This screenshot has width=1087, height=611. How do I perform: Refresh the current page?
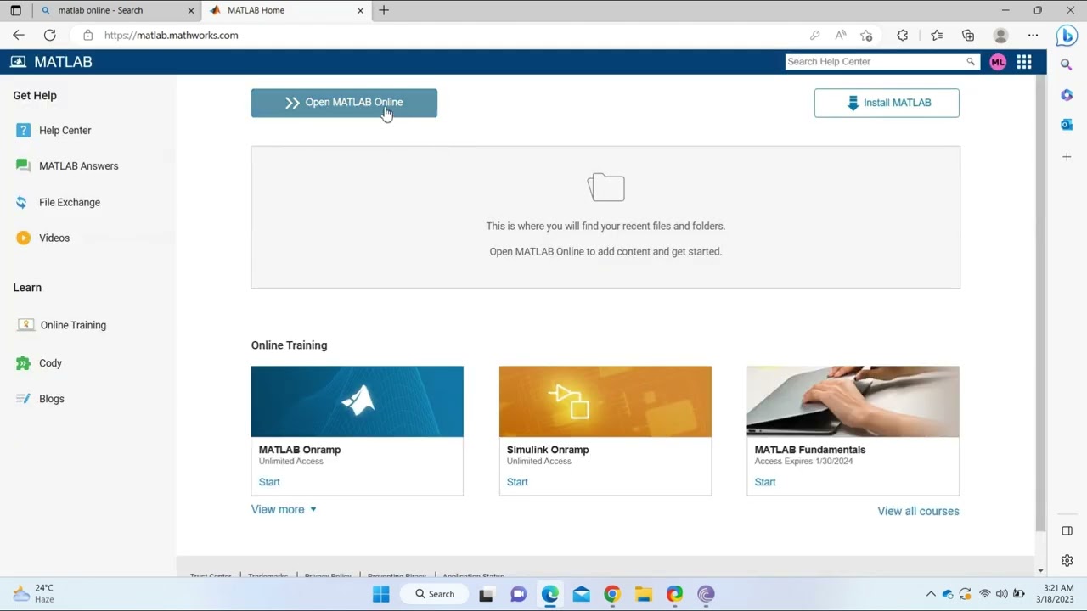tap(50, 35)
